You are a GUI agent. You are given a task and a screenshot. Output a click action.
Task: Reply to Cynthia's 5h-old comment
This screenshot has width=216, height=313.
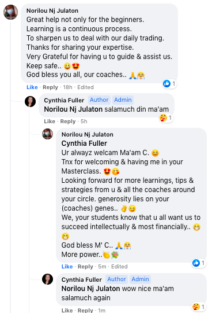coord(68,121)
